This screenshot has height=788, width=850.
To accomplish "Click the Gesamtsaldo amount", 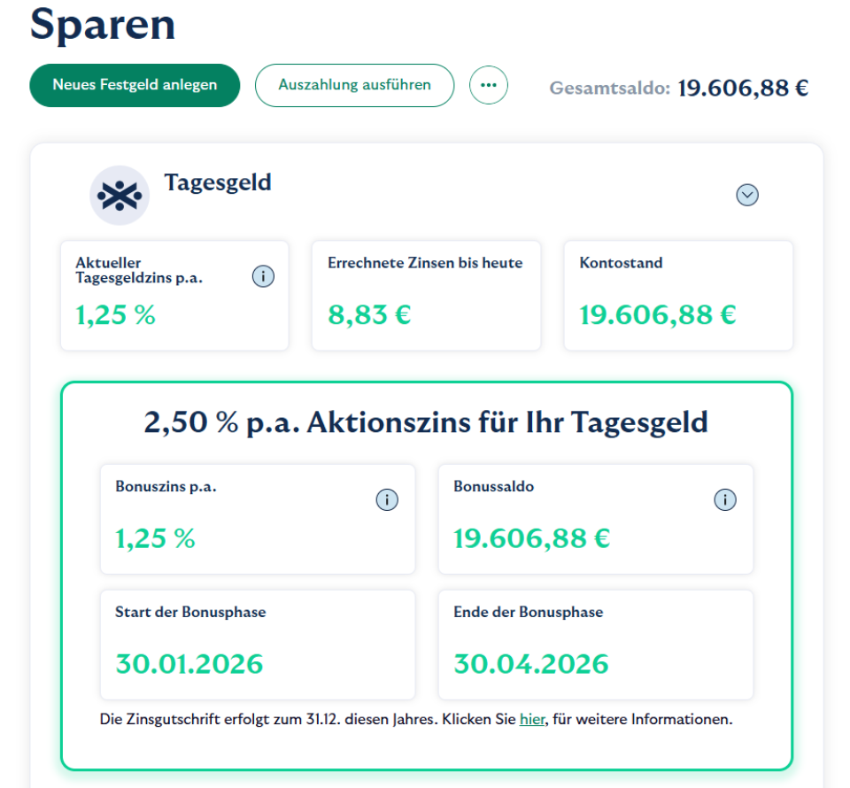I will [744, 88].
